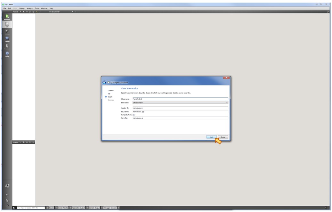Toggle the left sidebar visibility icon in status bar
The height and width of the screenshot is (212, 332).
(x=14, y=208)
